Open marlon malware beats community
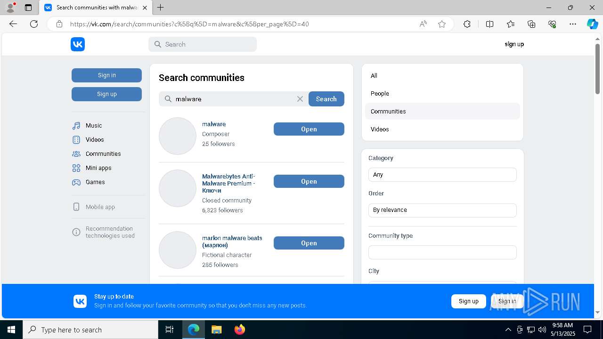The height and width of the screenshot is (339, 603). click(x=309, y=243)
